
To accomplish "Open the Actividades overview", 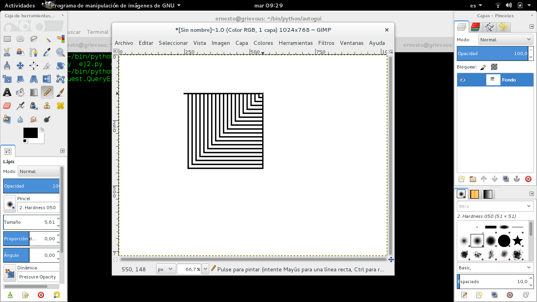I will [x=20, y=6].
